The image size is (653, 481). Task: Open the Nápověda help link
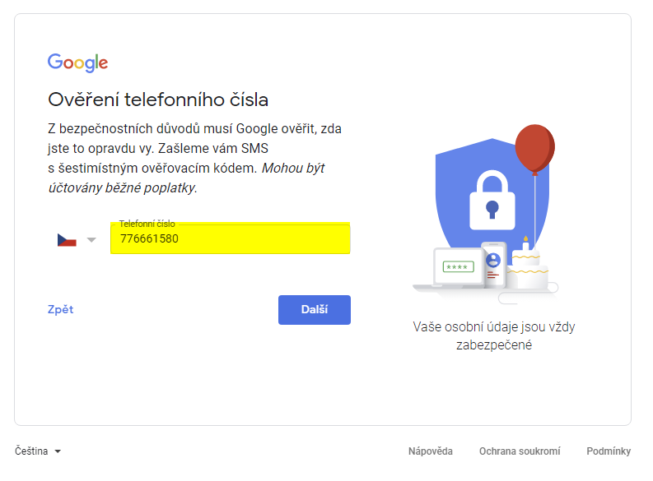(x=430, y=451)
